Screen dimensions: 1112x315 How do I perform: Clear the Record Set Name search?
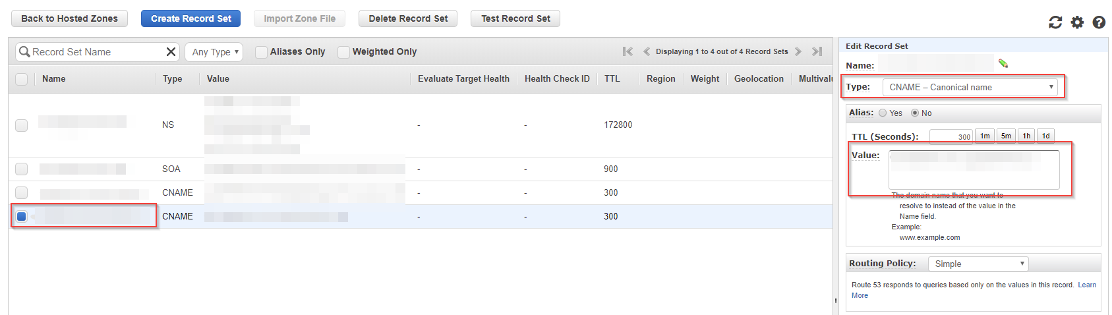[x=171, y=51]
